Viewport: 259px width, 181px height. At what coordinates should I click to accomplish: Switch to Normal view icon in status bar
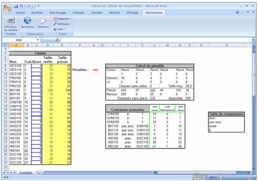(x=196, y=177)
